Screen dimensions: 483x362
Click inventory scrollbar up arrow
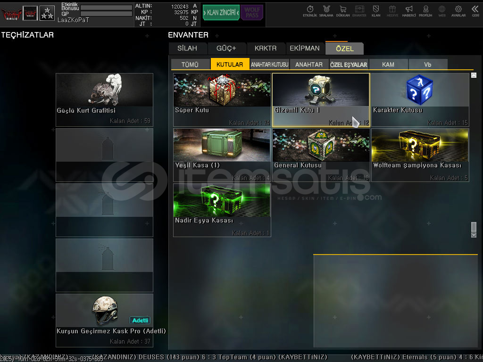[474, 75]
